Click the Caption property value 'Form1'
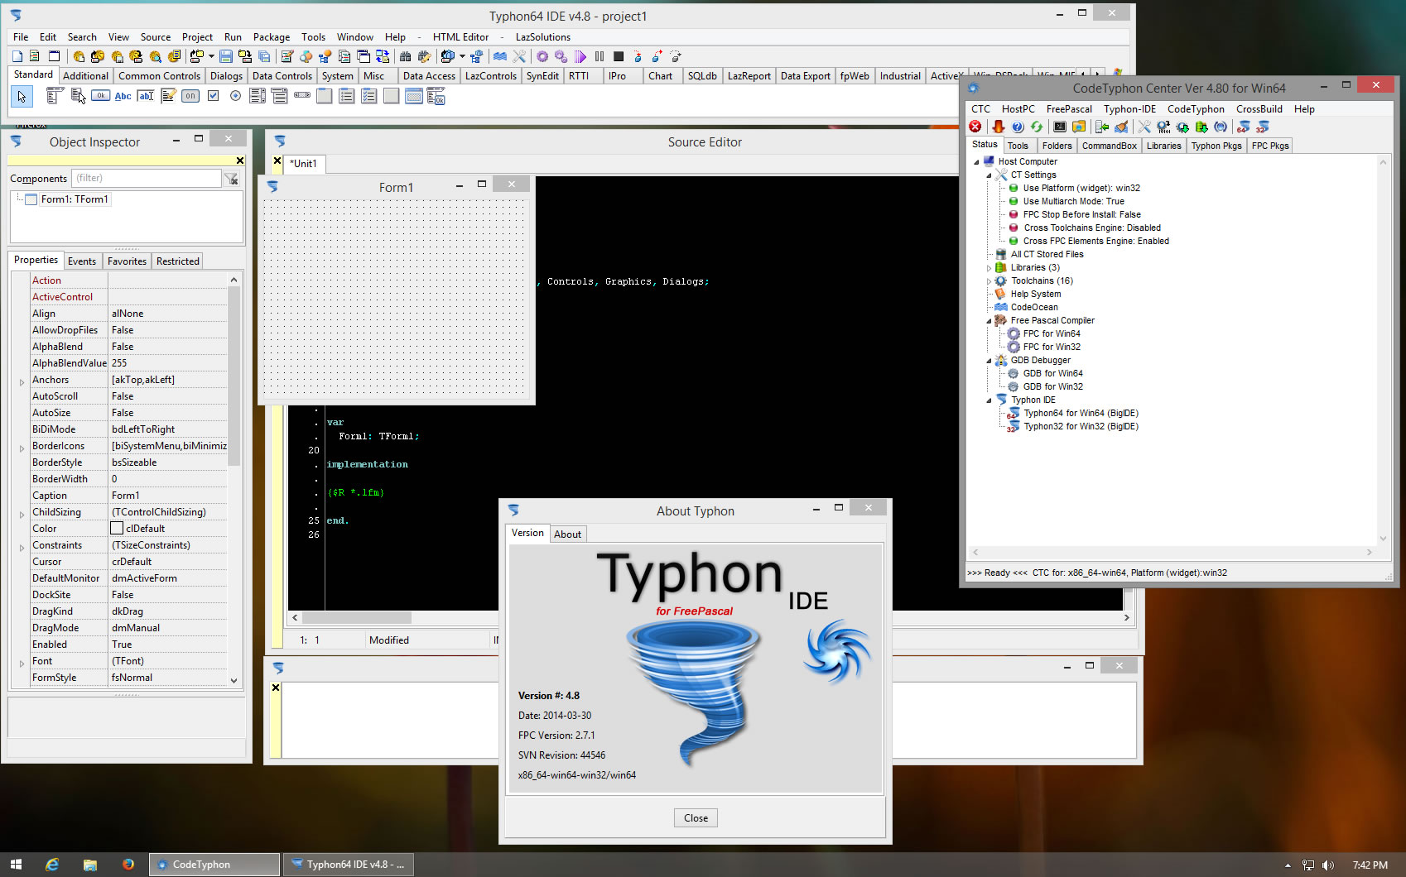1406x877 pixels. [x=168, y=496]
